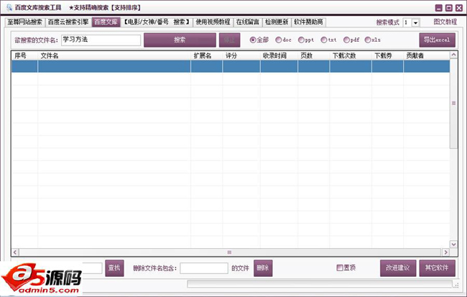The height and width of the screenshot is (297, 467).
Task: Click the 停止 button
Action: [x=230, y=40]
